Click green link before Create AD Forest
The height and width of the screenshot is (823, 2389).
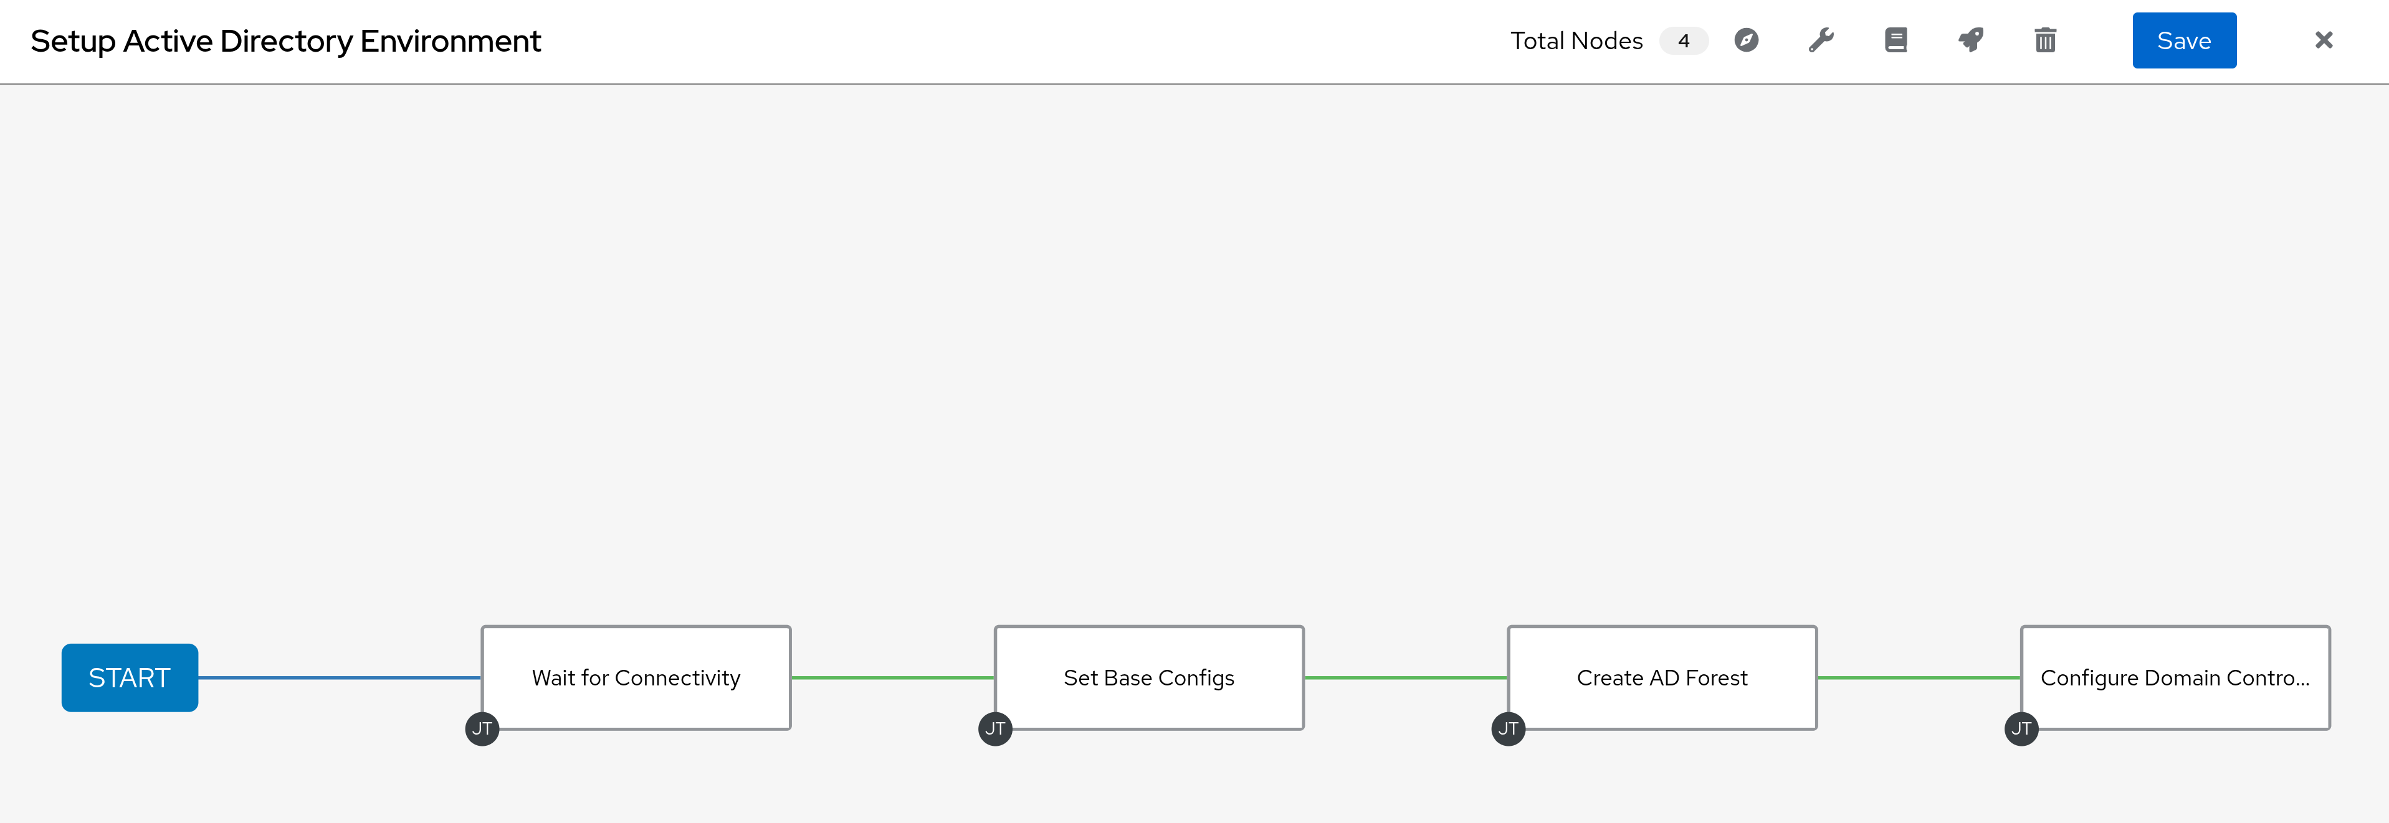[x=1406, y=677]
